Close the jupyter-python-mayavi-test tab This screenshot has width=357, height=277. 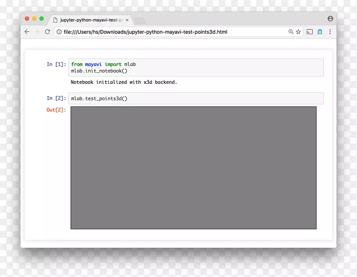(127, 20)
